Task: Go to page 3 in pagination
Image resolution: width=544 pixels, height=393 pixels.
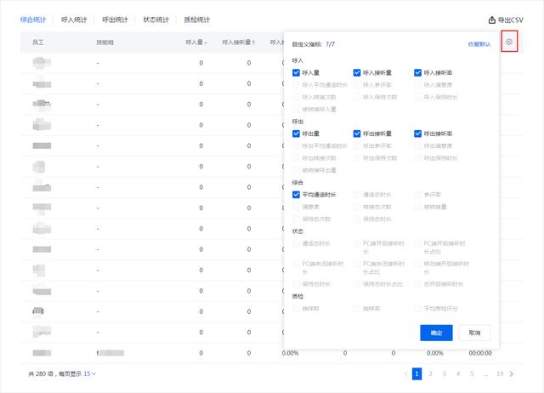Action: pos(445,374)
